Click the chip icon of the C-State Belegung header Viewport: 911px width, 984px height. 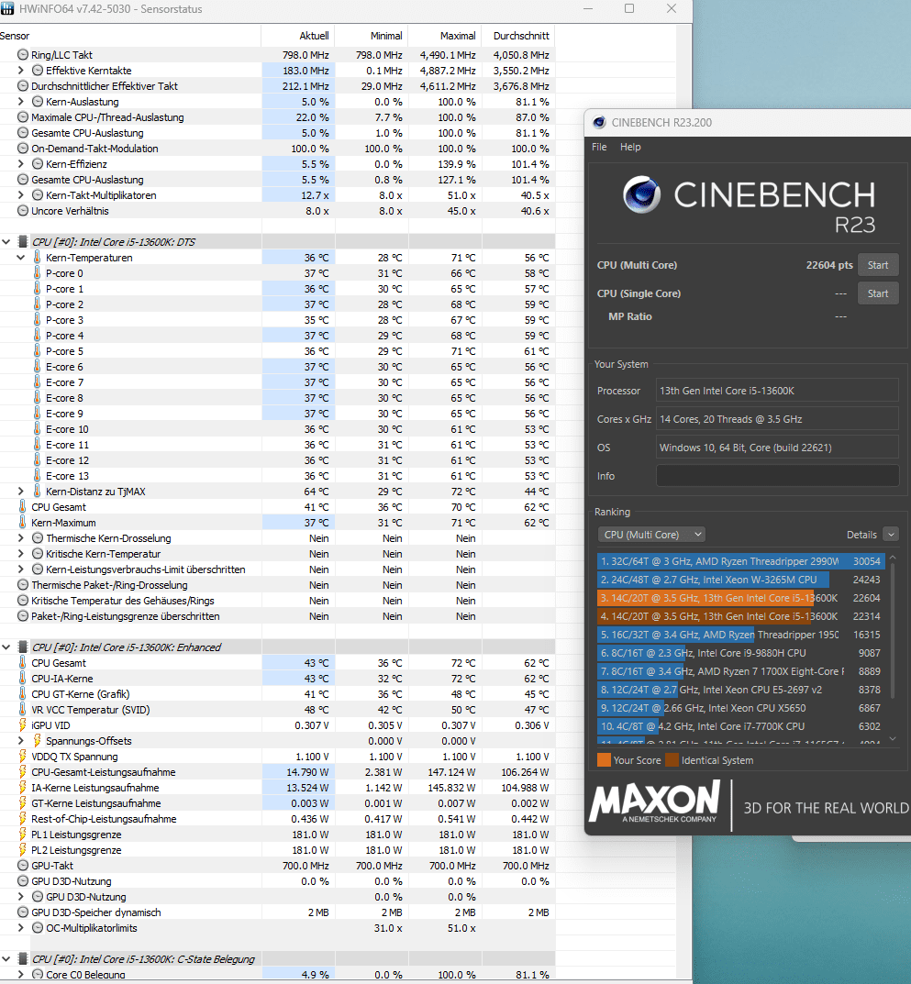pos(23,959)
